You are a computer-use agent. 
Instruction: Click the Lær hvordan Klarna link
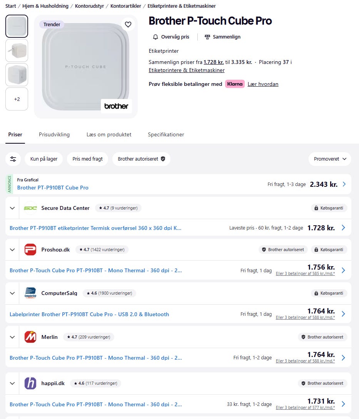(x=263, y=84)
